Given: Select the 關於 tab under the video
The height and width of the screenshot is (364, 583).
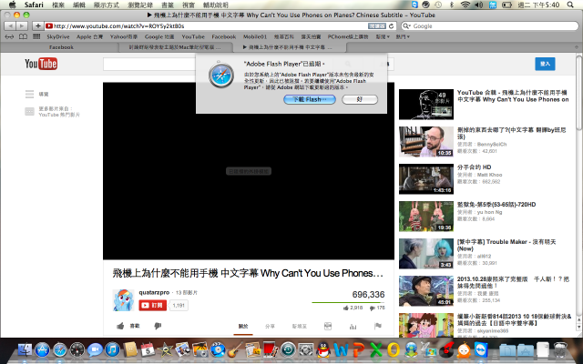Looking at the screenshot, I should (243, 326).
